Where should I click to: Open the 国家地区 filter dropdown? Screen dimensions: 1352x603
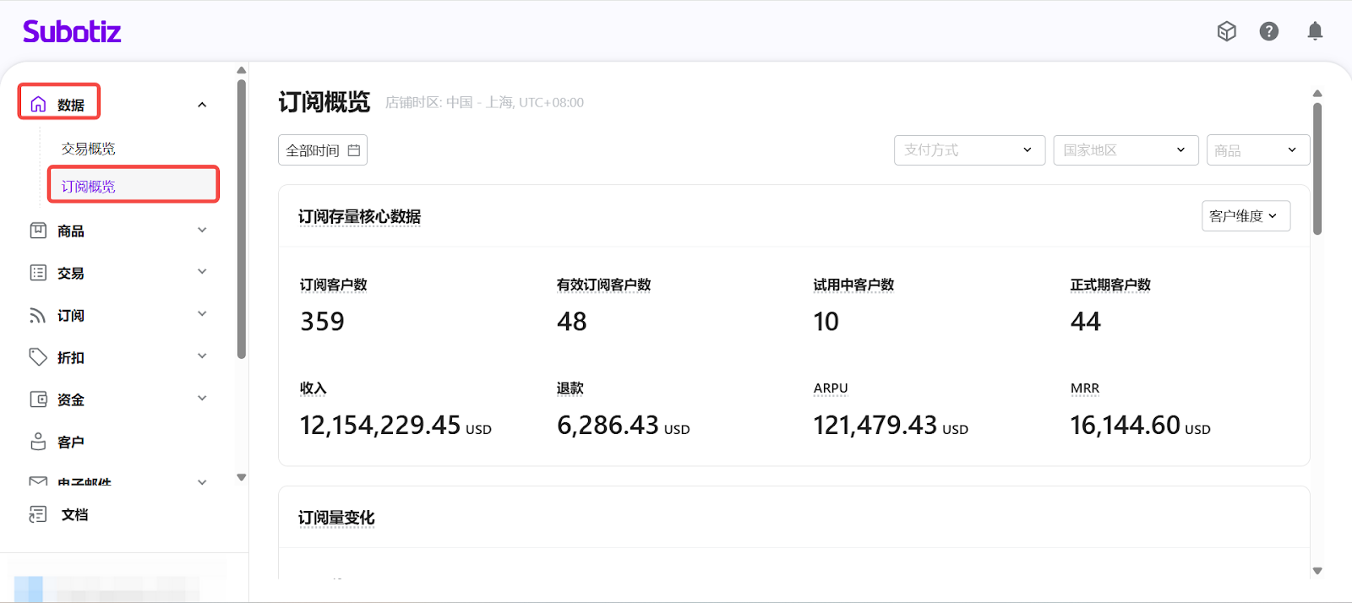click(x=1125, y=150)
